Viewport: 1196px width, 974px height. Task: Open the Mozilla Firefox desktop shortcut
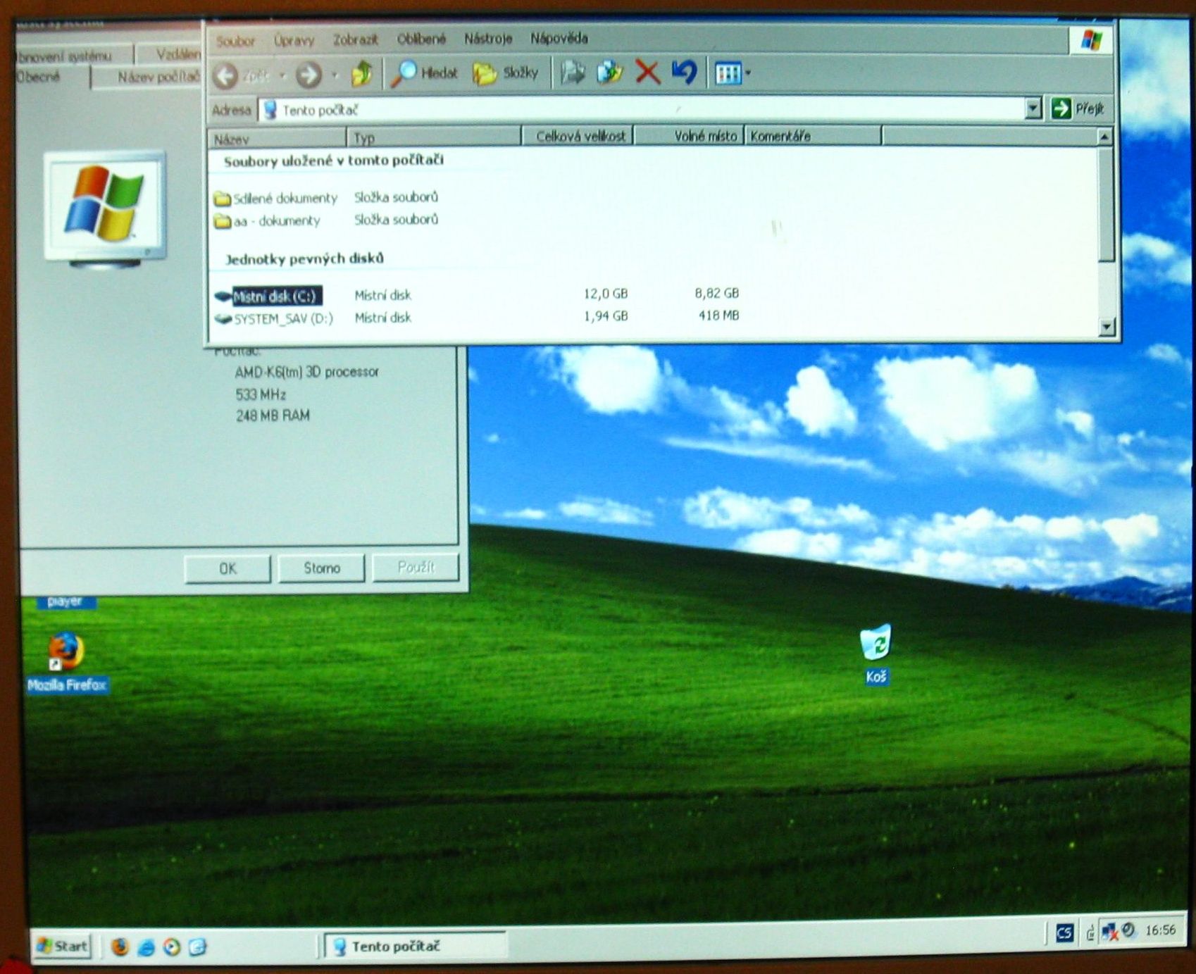click(x=66, y=663)
